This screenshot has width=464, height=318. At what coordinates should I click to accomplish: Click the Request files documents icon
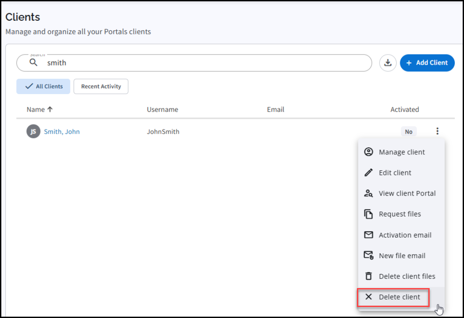(368, 214)
